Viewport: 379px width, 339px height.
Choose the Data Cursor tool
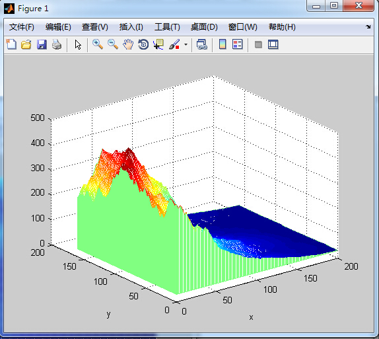coord(158,45)
